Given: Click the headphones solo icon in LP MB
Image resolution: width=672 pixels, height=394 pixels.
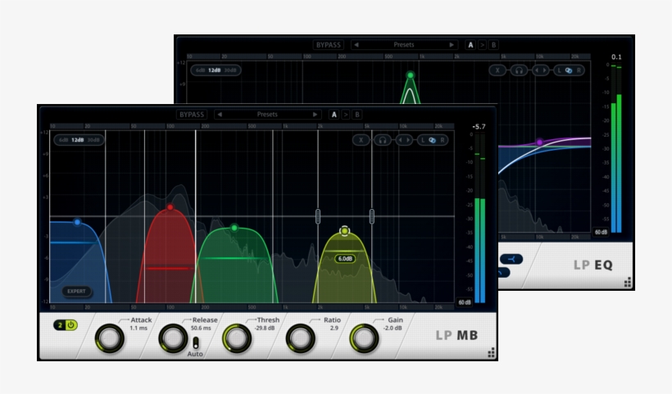Looking at the screenshot, I should 383,140.
